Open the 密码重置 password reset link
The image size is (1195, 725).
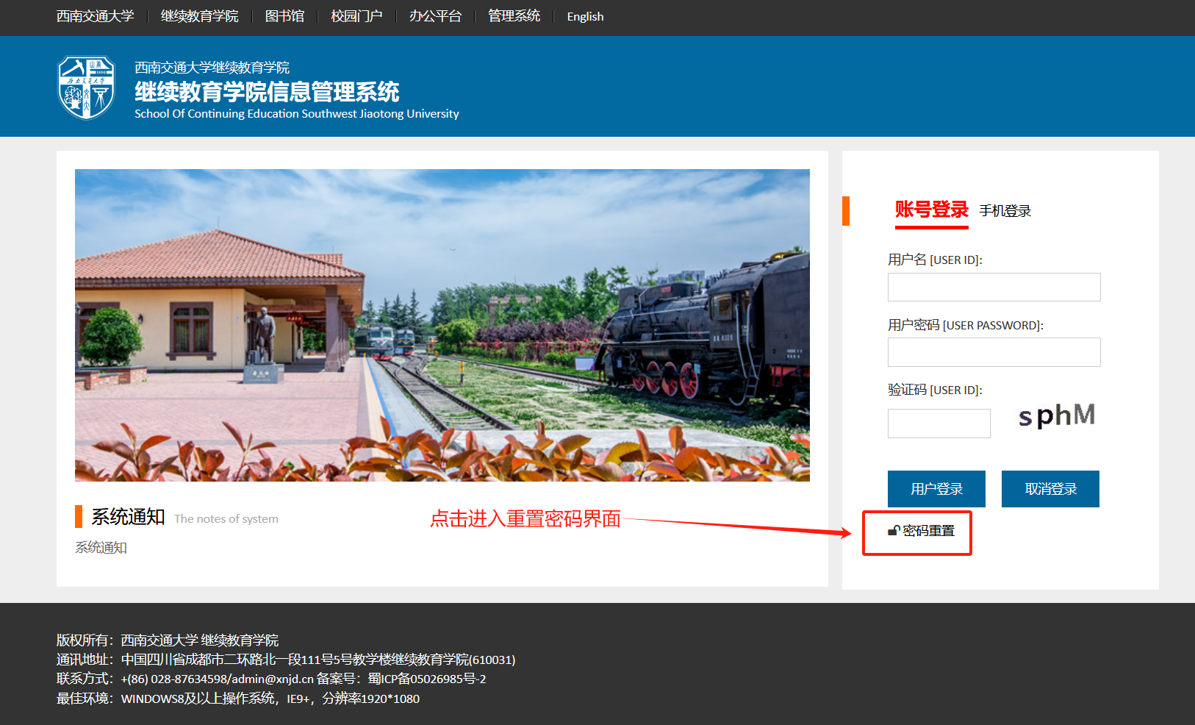point(928,531)
